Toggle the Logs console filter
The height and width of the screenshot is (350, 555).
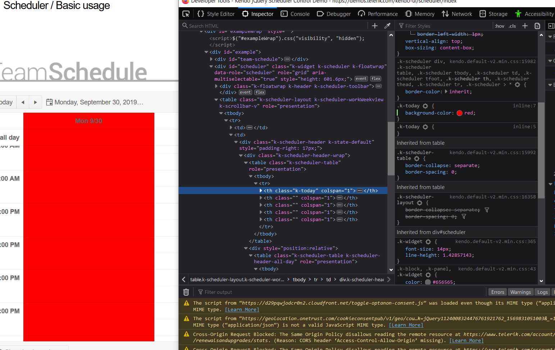point(542,292)
